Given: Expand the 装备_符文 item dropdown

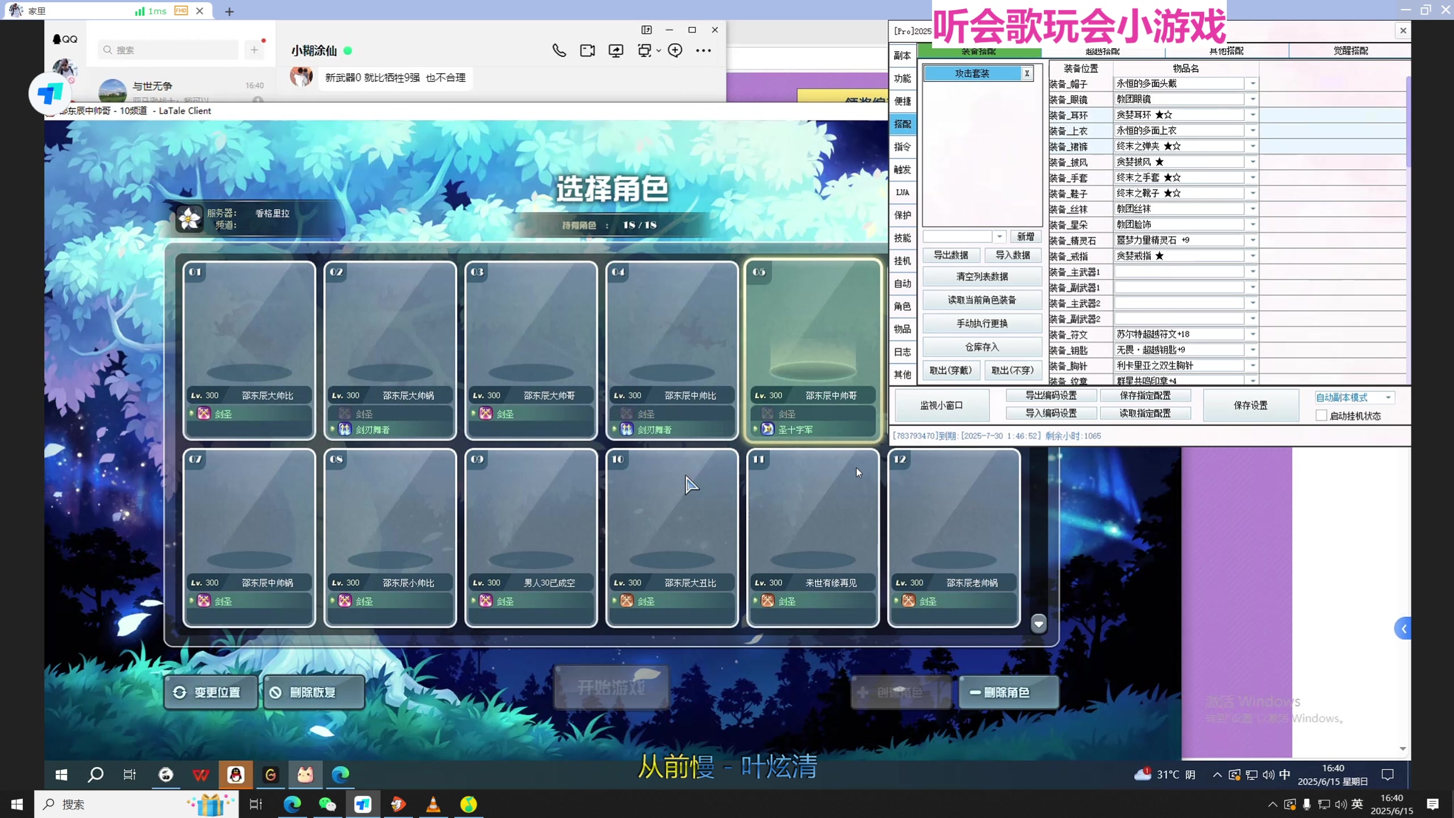Looking at the screenshot, I should [x=1253, y=334].
